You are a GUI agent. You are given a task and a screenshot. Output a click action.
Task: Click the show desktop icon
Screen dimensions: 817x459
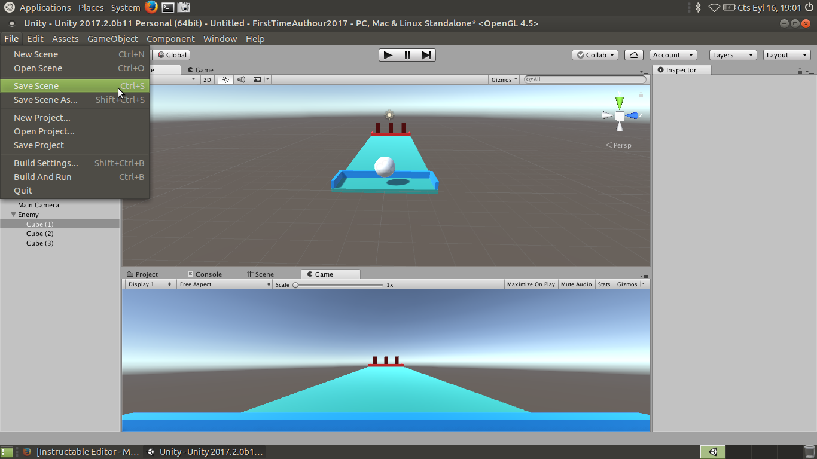(7, 452)
